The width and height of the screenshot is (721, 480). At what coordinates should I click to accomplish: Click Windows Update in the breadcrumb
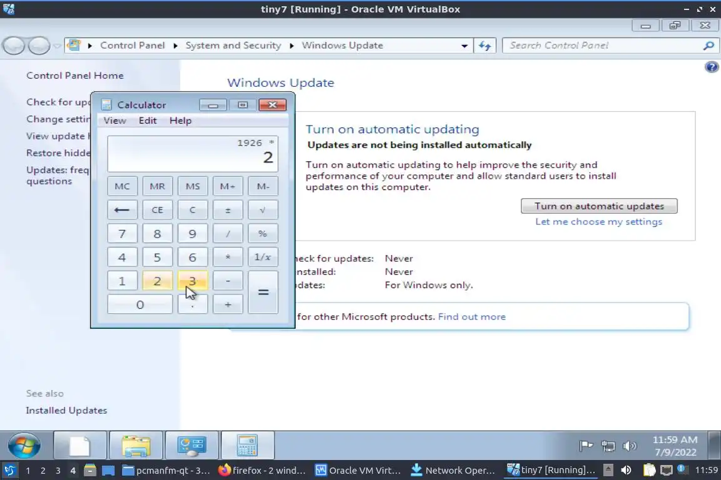[x=342, y=46]
